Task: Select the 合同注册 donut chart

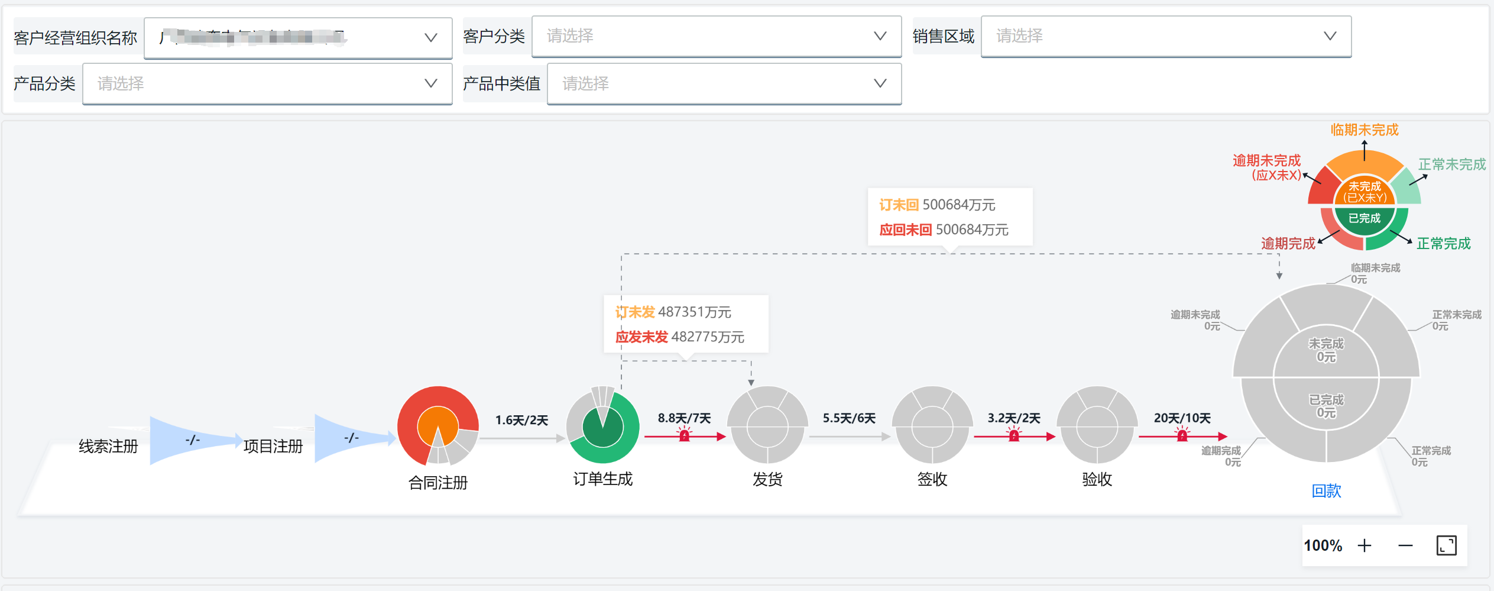Action: (x=438, y=425)
